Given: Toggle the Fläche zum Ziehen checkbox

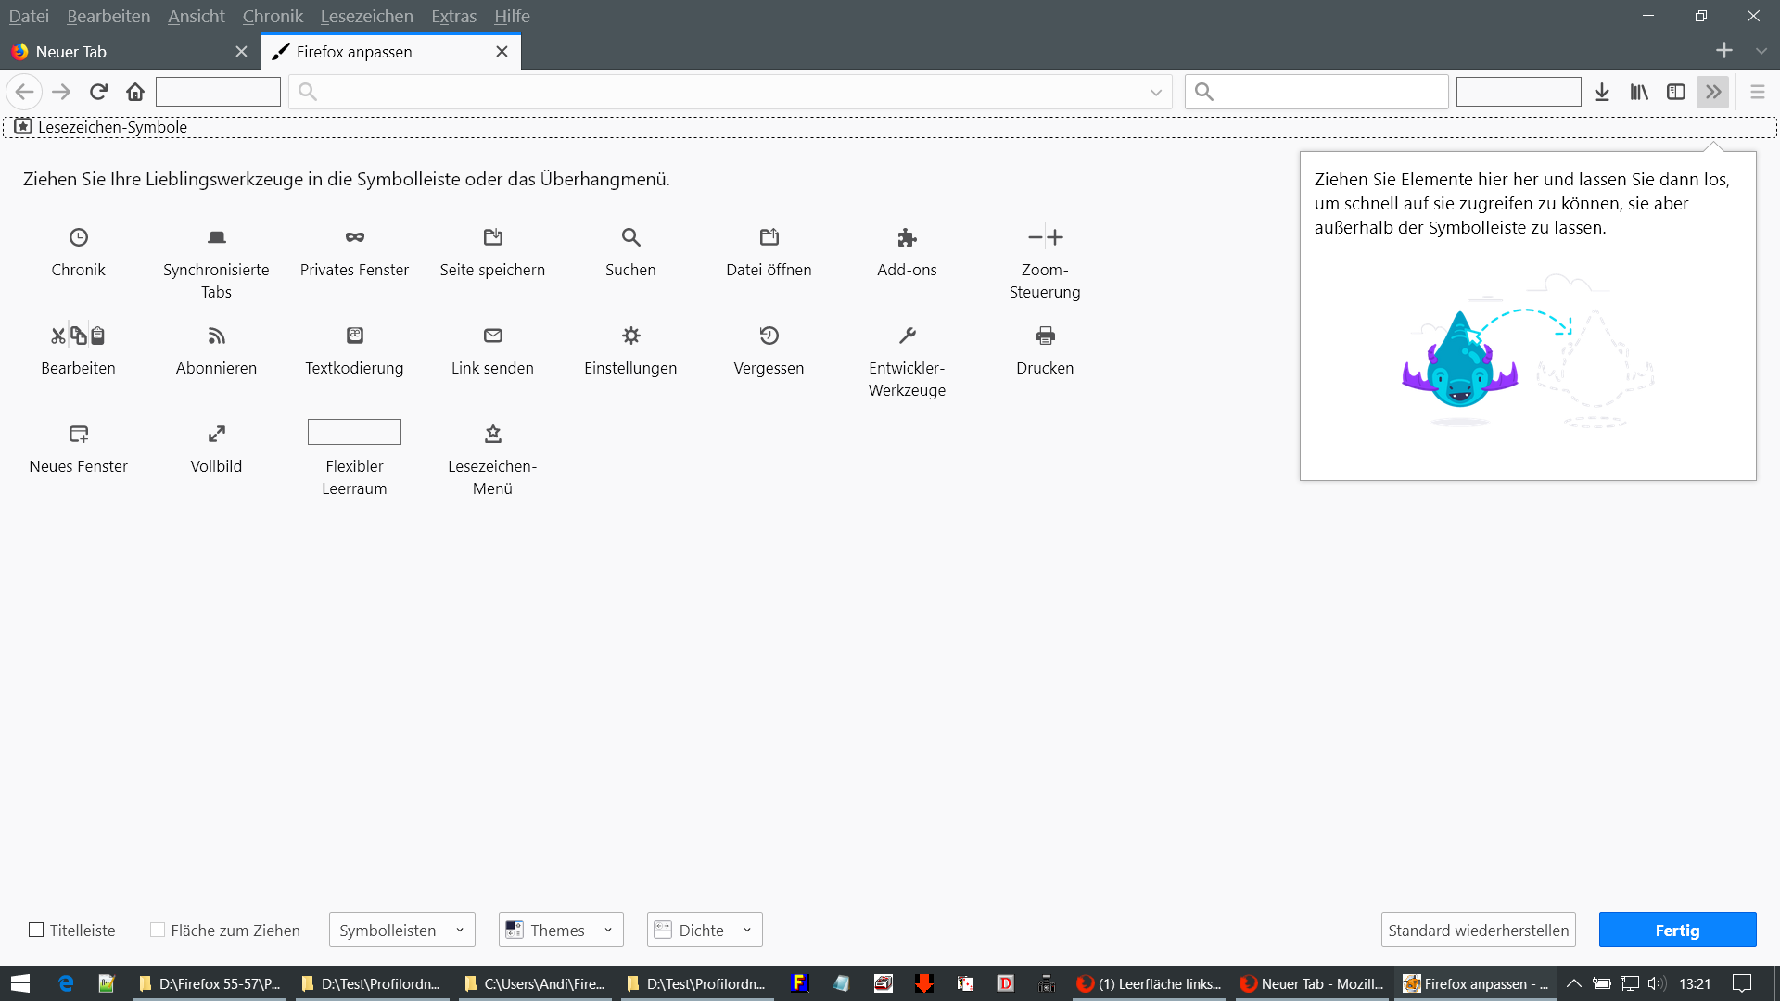Looking at the screenshot, I should pos(158,930).
